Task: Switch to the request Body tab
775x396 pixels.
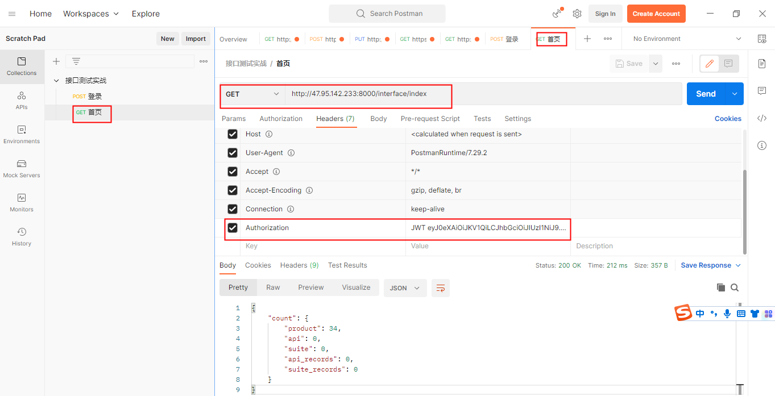Action: (x=379, y=119)
